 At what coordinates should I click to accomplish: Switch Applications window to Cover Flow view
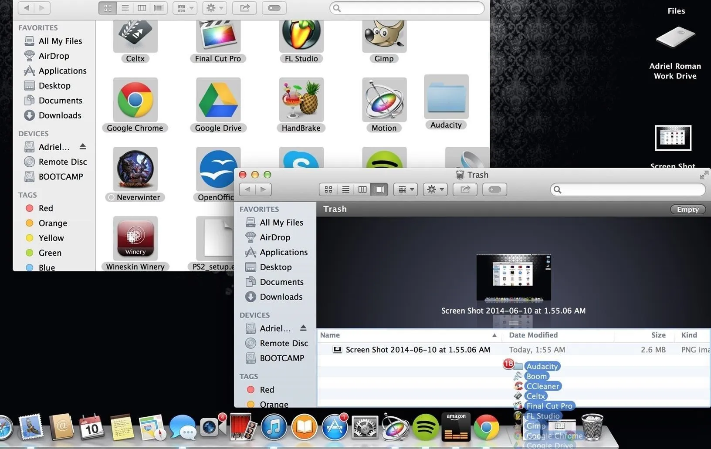click(159, 8)
